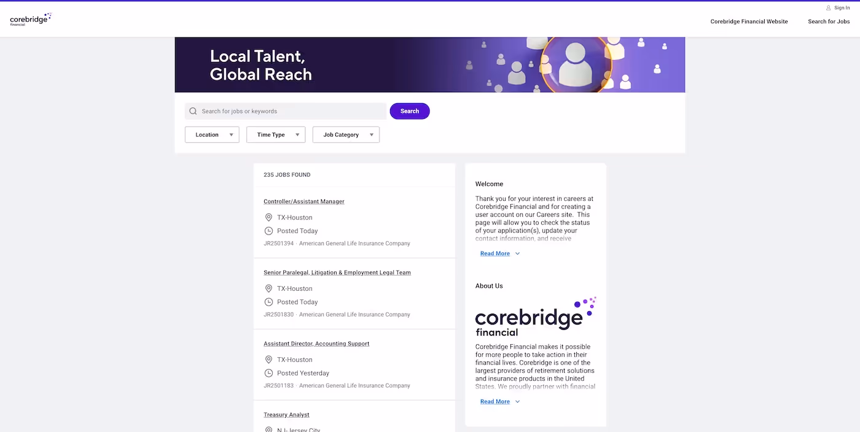The height and width of the screenshot is (432, 860).
Task: Select Search for Jobs in the navigation
Action: tap(829, 21)
